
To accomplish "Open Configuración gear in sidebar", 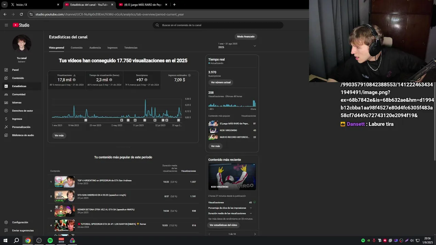I will pos(6,222).
